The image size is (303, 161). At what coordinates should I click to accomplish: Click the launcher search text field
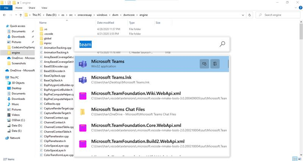148,44
